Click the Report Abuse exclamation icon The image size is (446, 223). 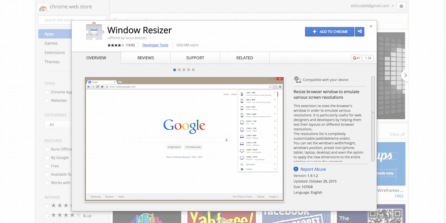(296, 169)
